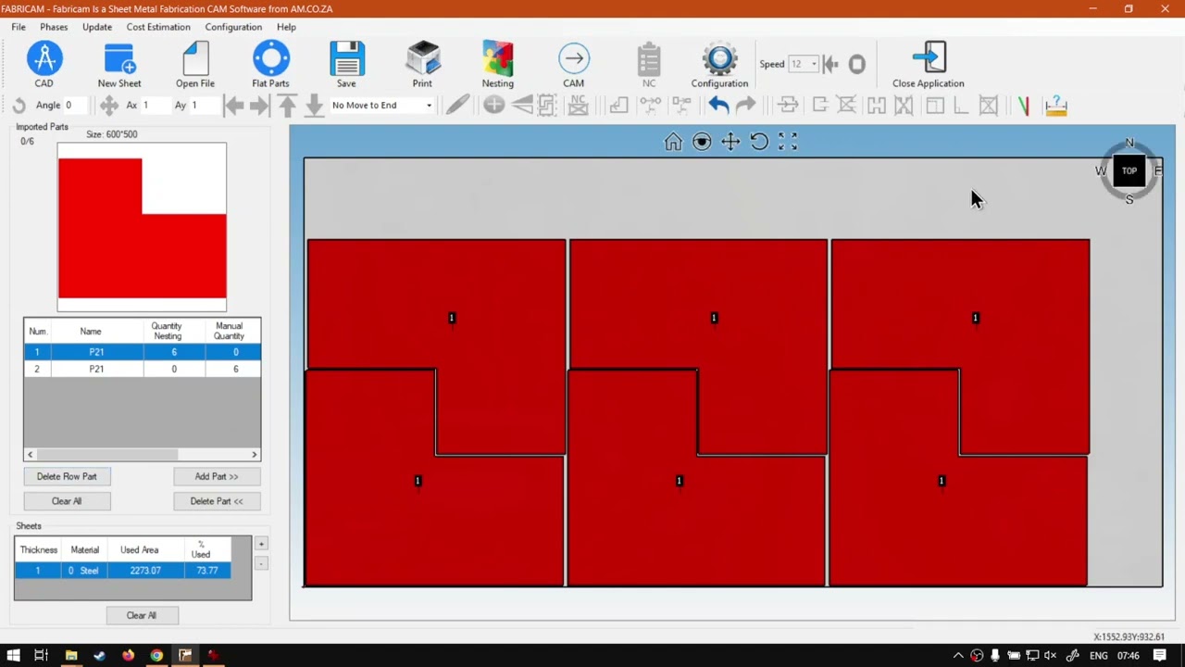Click the pencil edit toolbar icon
The height and width of the screenshot is (667, 1185).
(x=456, y=106)
